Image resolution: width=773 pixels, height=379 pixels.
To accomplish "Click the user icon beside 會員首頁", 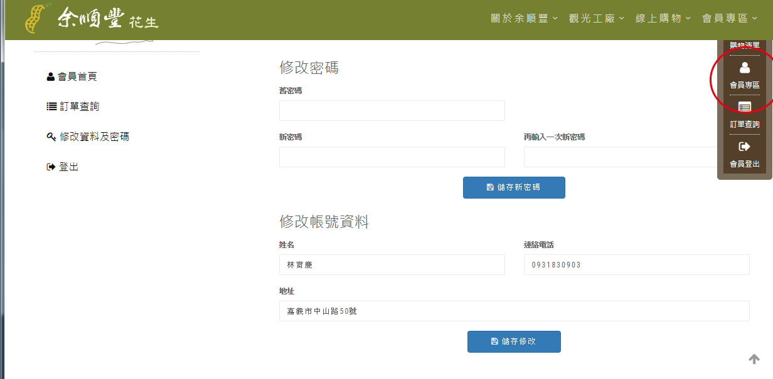I will [51, 77].
